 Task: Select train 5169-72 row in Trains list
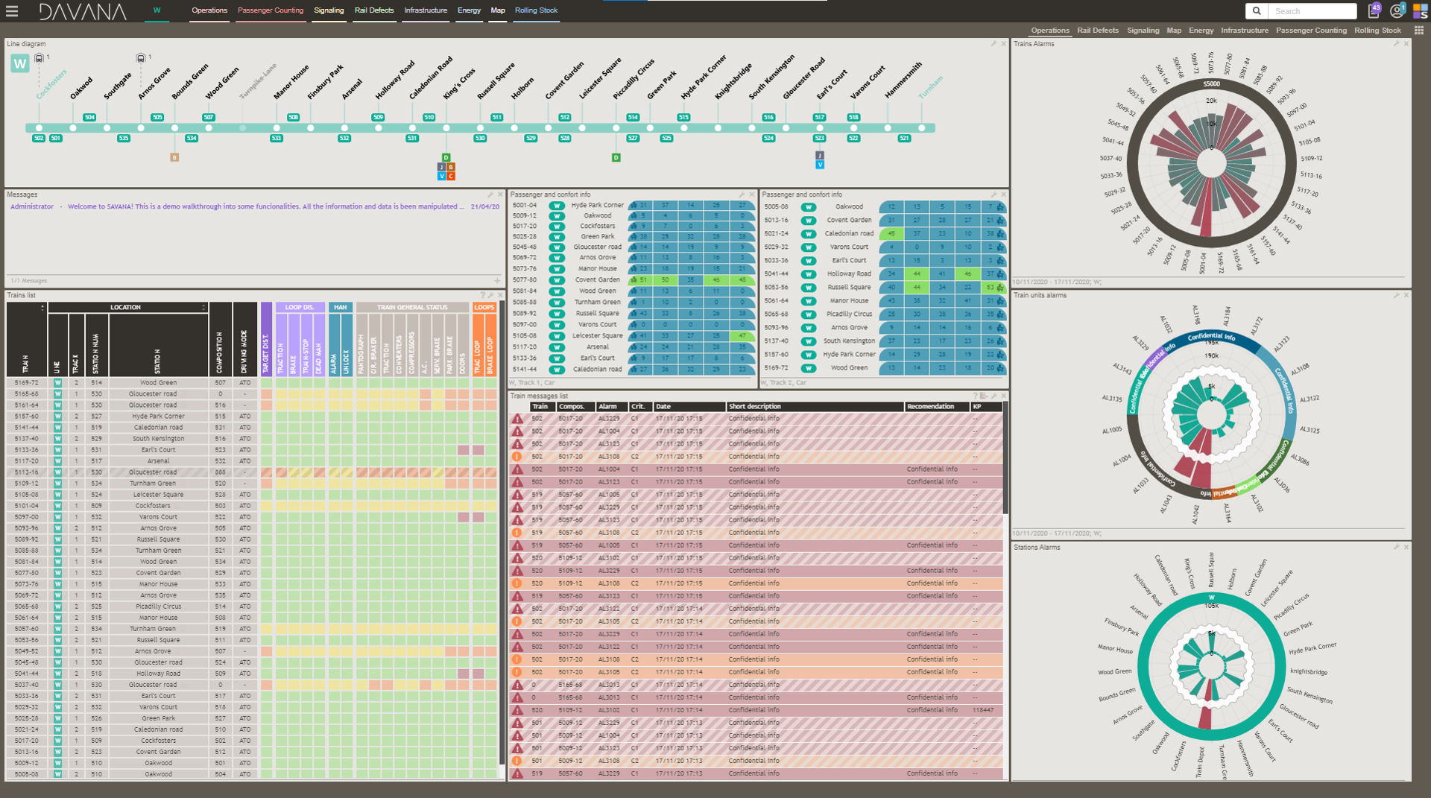(x=252, y=383)
